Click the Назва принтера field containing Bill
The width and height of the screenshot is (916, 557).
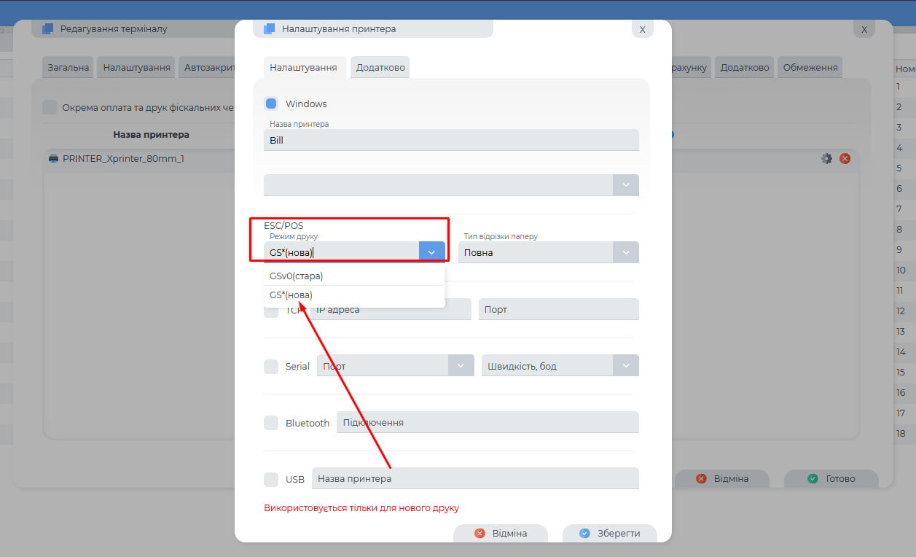[x=450, y=140]
